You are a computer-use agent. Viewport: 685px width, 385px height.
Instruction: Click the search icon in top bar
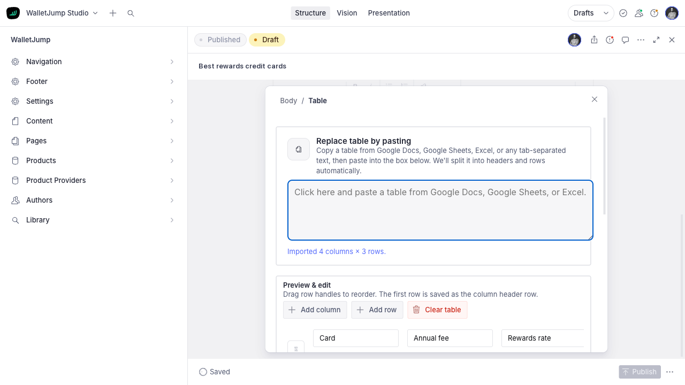131,13
